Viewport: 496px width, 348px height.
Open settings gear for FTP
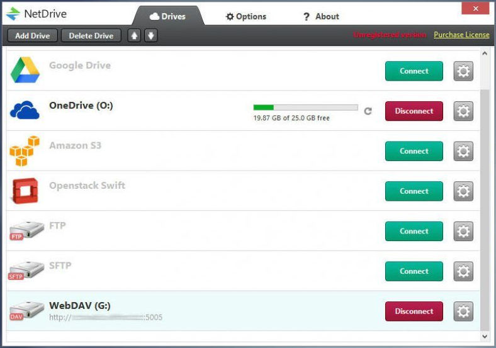click(463, 231)
